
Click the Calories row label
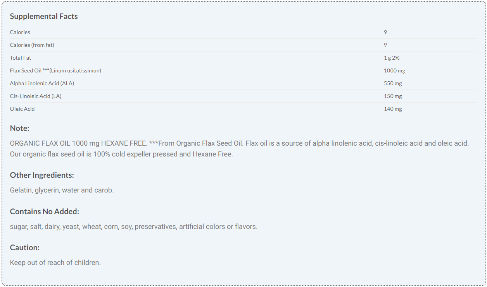20,32
